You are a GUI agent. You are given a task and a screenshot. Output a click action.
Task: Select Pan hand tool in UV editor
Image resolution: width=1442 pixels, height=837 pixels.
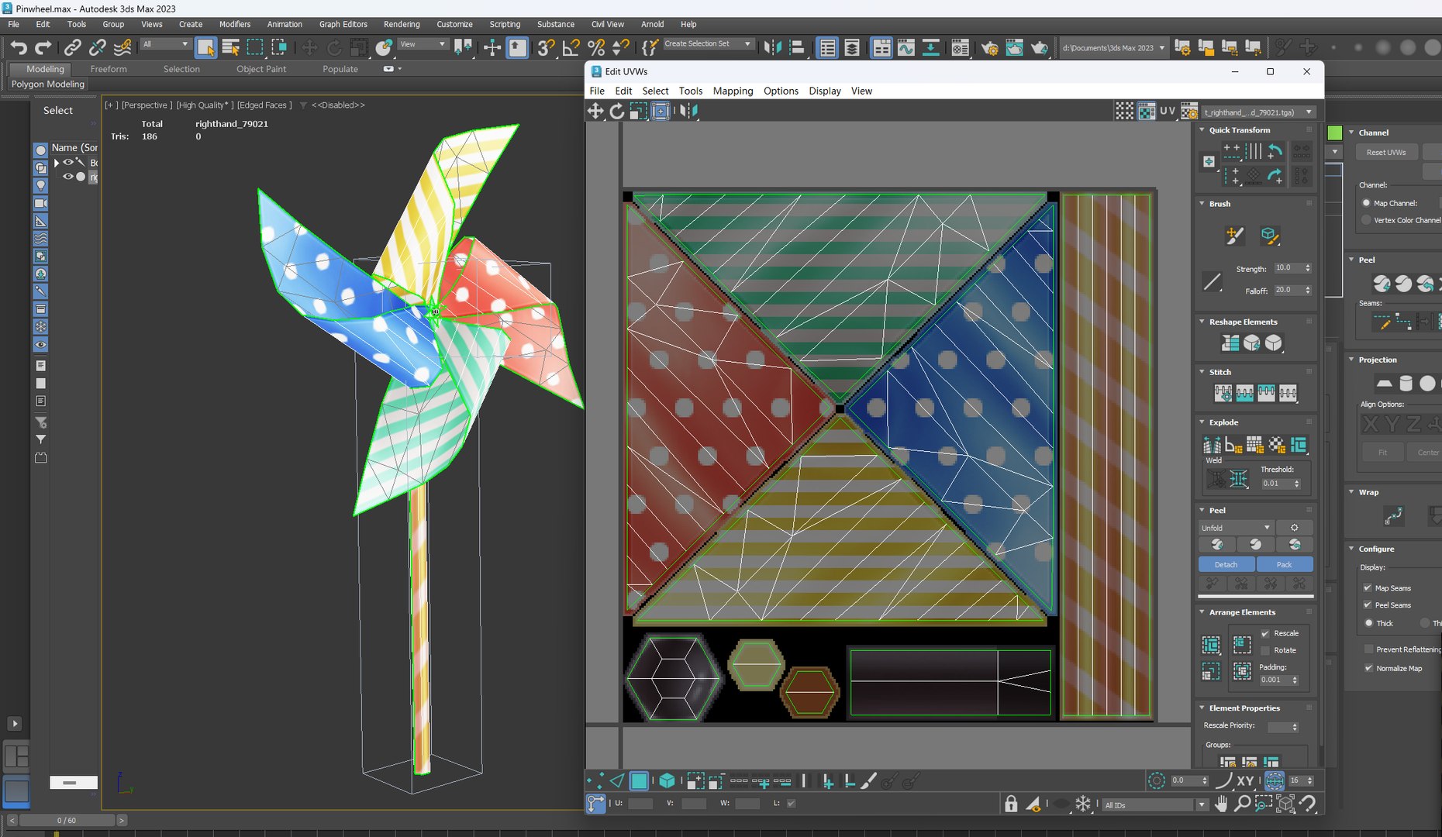(x=1221, y=804)
